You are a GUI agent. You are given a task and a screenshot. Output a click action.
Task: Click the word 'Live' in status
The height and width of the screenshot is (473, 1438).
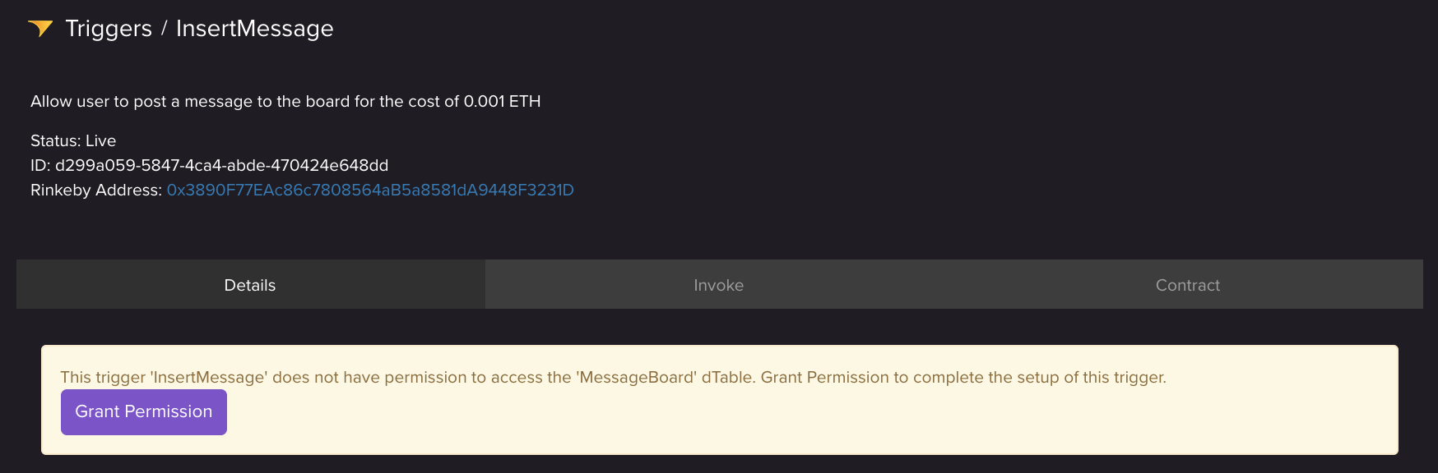coord(101,140)
